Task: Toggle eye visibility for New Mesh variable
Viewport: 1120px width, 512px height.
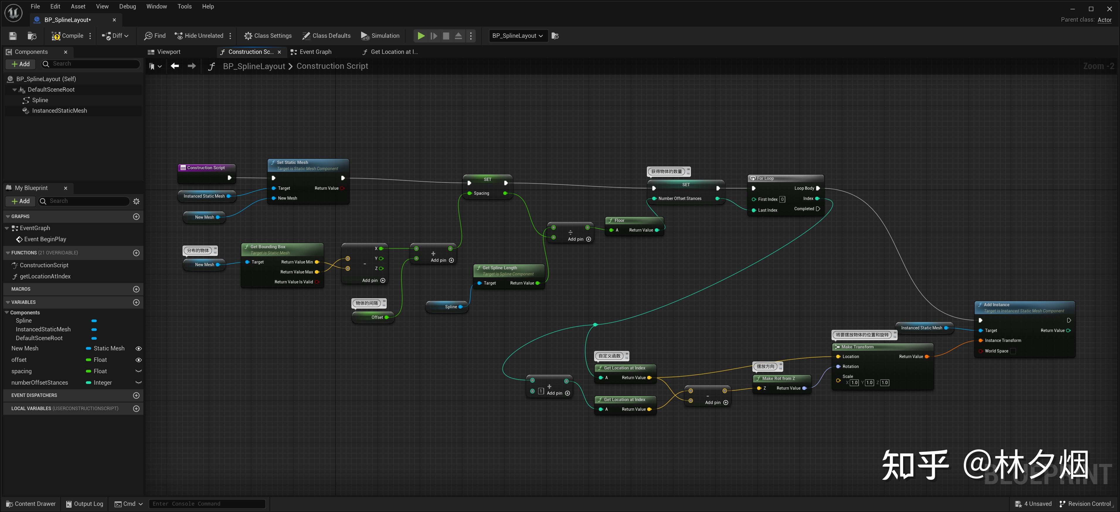Action: click(138, 349)
